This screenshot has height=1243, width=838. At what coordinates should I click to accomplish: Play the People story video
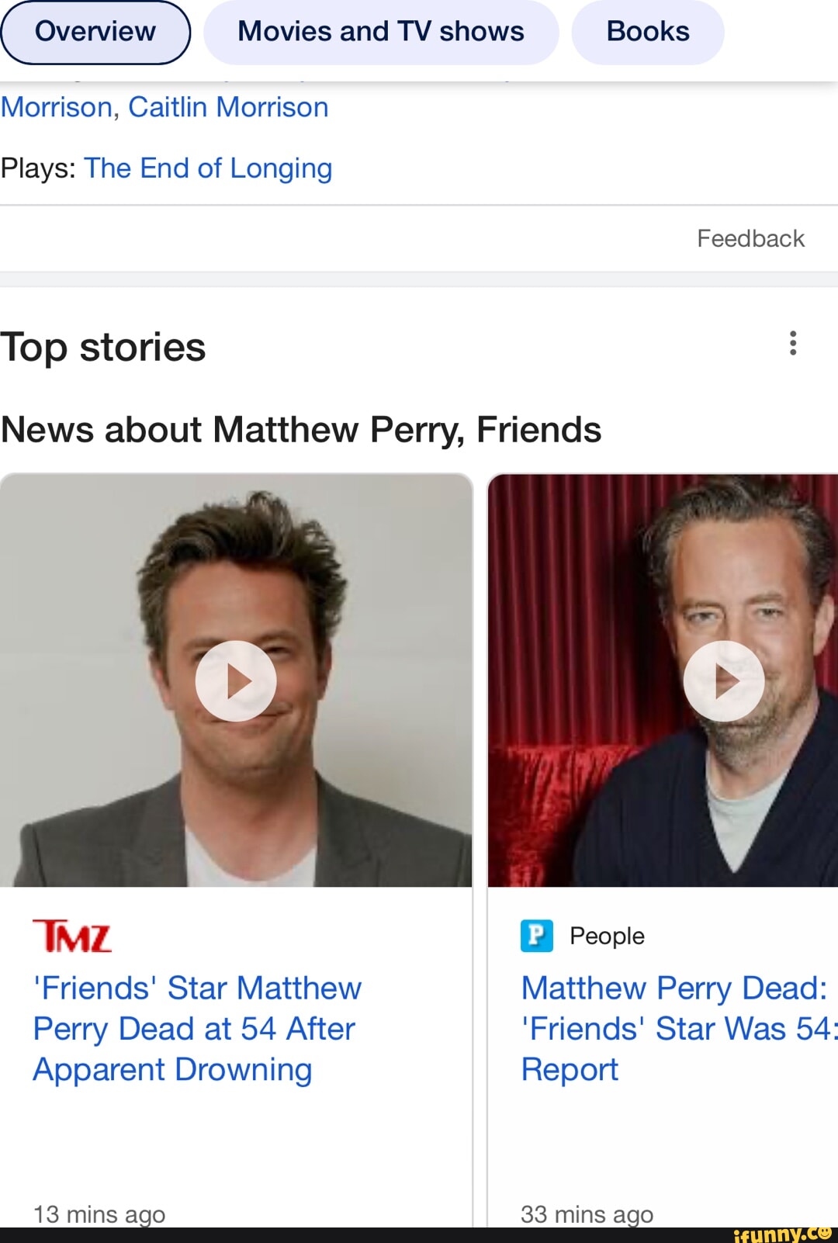point(723,680)
